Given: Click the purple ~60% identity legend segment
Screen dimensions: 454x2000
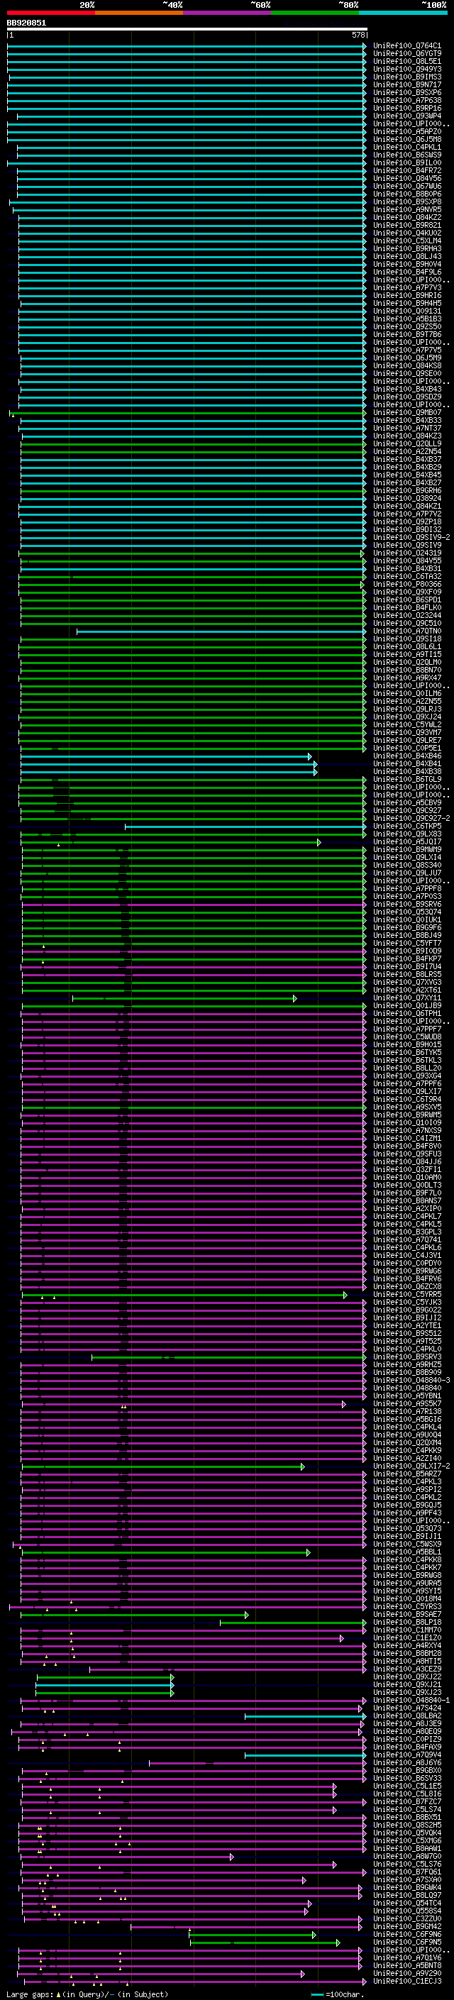Looking at the screenshot, I should point(228,13).
